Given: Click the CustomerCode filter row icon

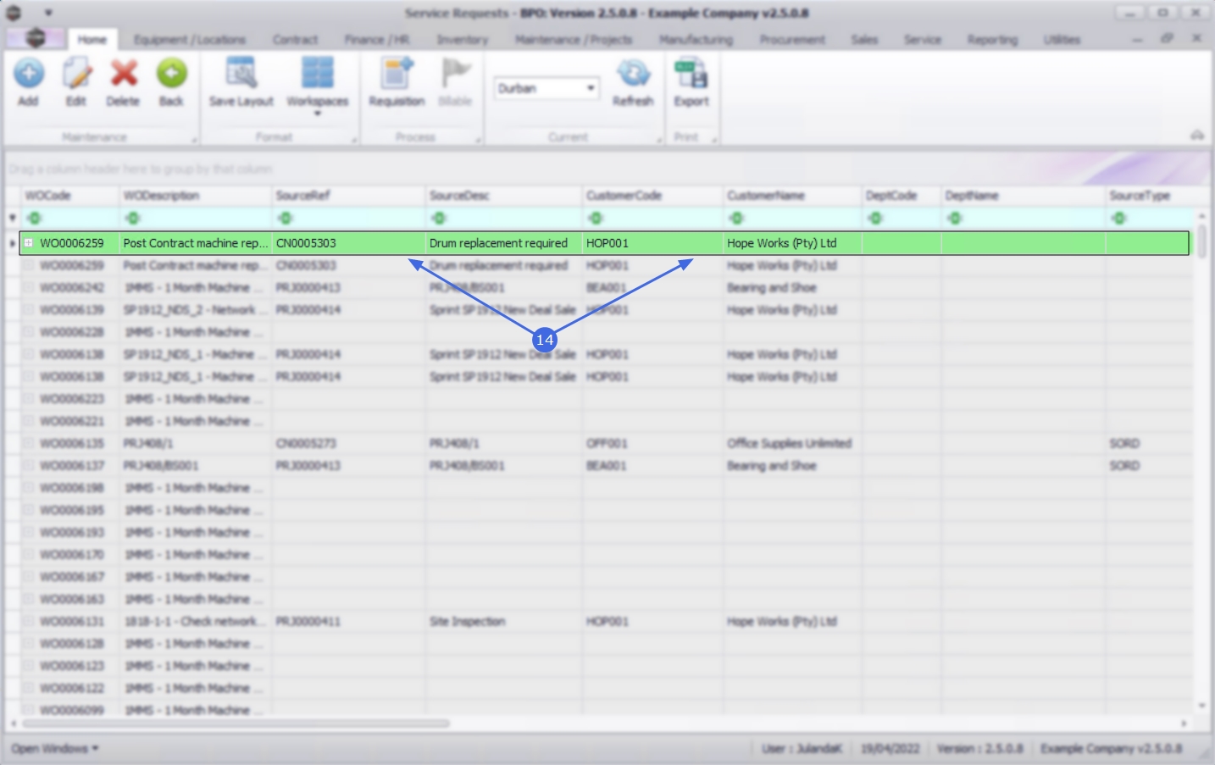Looking at the screenshot, I should click(596, 219).
